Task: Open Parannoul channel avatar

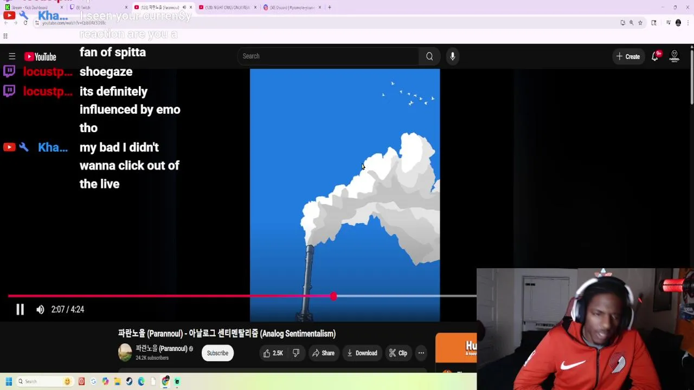Action: [125, 353]
